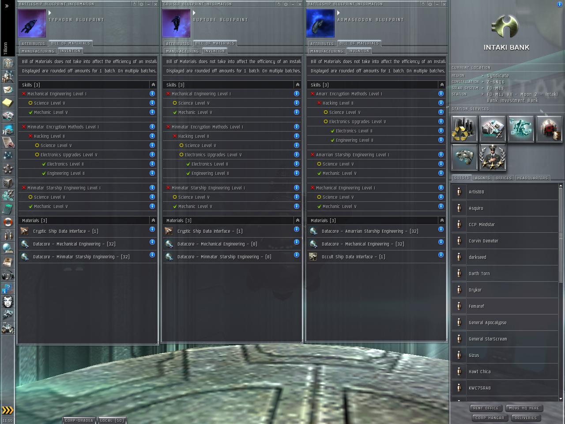This screenshot has height=424, width=565.
Task: Open the menu triangle beside Typhoon Blueprint title
Action: click(x=50, y=13)
